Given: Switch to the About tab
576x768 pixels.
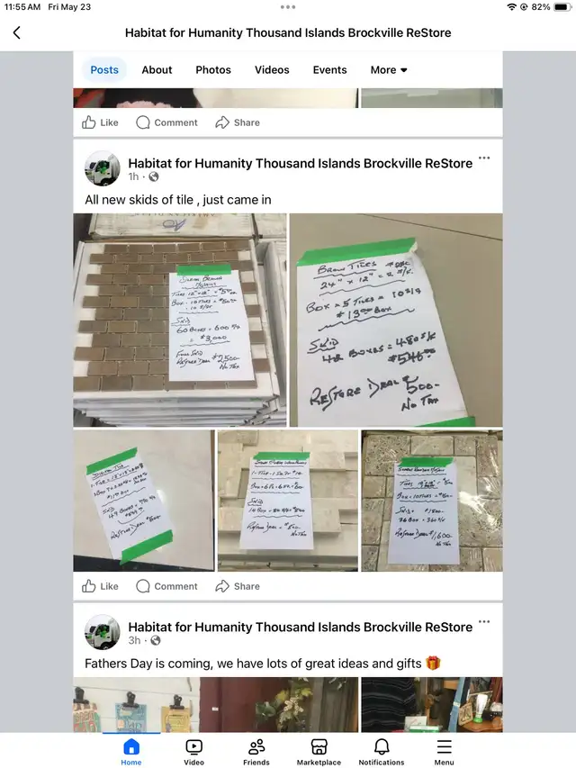Looking at the screenshot, I should (x=157, y=70).
